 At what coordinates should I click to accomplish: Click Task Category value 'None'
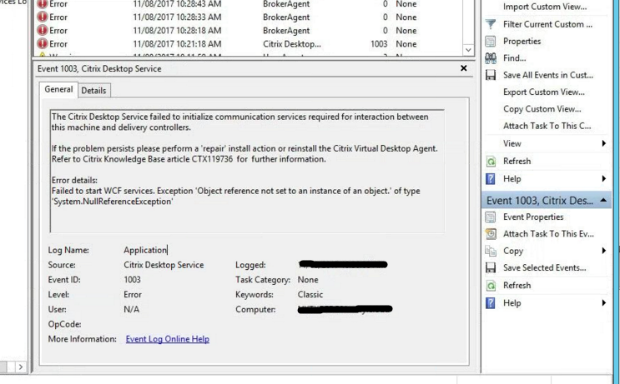[x=308, y=280]
